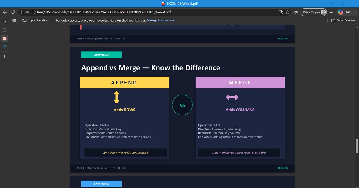Click the Adds COLUMNS text

(240, 110)
